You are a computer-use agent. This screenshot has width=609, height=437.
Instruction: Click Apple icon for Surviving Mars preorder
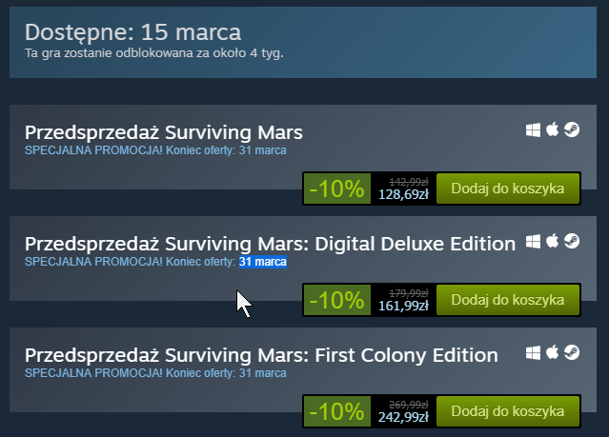coord(551,130)
